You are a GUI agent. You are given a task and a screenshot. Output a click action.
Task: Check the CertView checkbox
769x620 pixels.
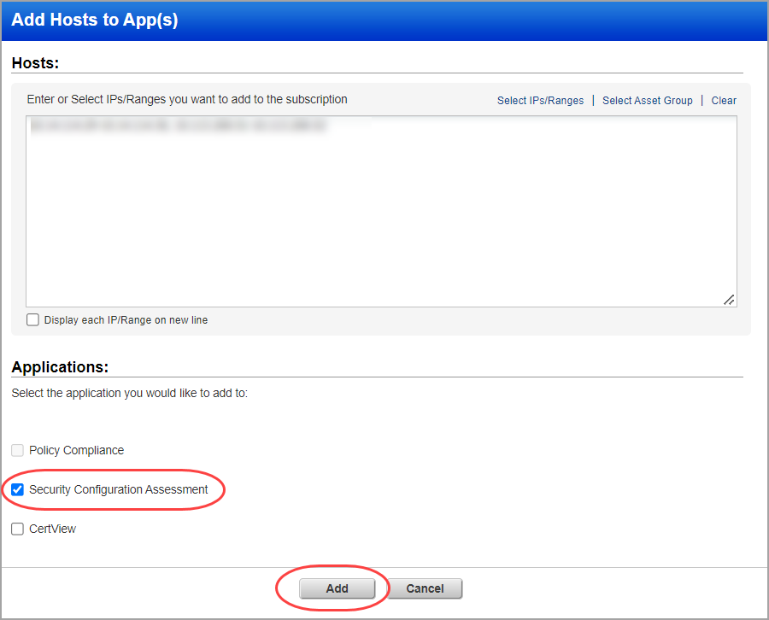point(17,529)
